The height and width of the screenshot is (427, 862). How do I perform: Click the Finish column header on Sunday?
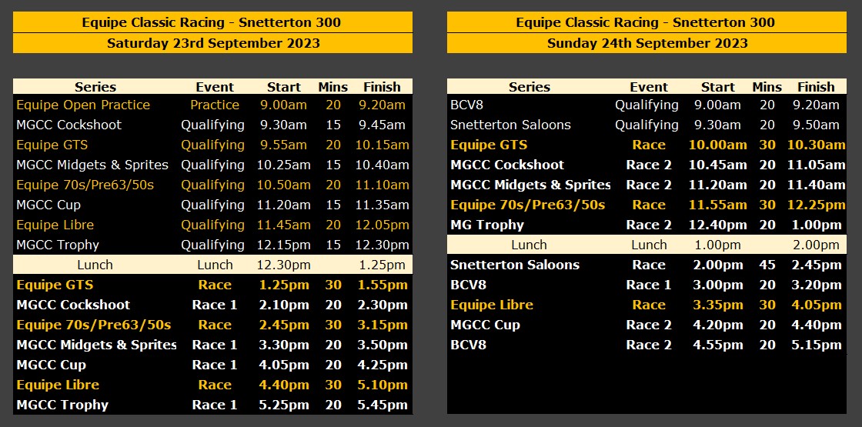coord(816,87)
